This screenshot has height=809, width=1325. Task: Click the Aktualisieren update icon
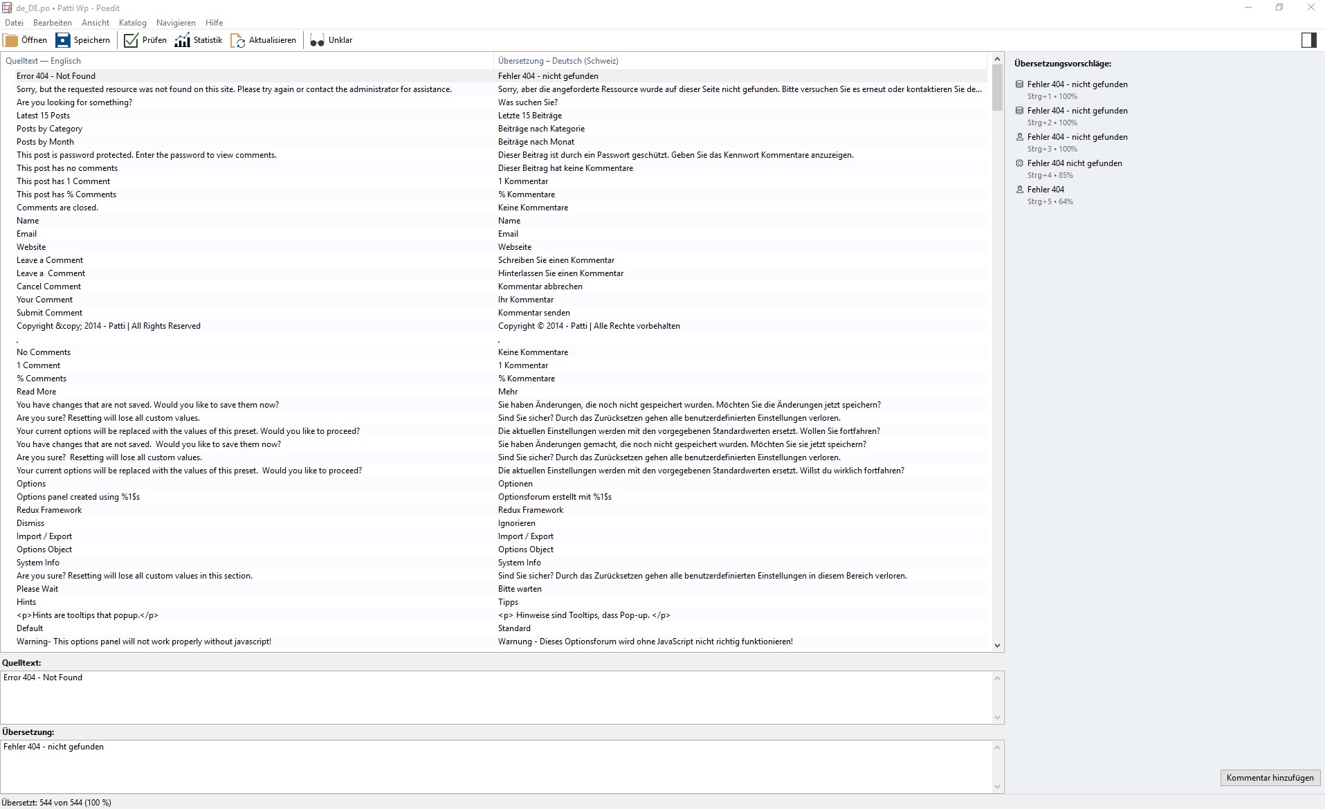point(238,40)
